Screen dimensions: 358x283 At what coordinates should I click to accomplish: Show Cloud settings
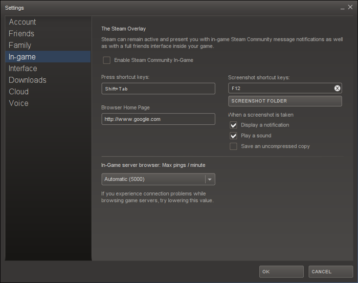[48, 92]
